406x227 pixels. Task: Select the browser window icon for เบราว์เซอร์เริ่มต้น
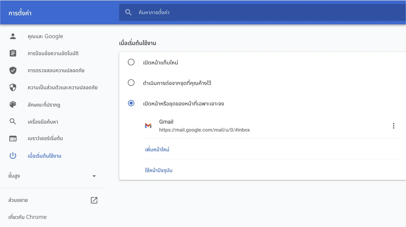pos(13,138)
